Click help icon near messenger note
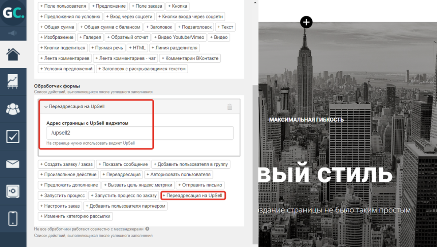Screen dimensions: 437x247 click(147, 229)
